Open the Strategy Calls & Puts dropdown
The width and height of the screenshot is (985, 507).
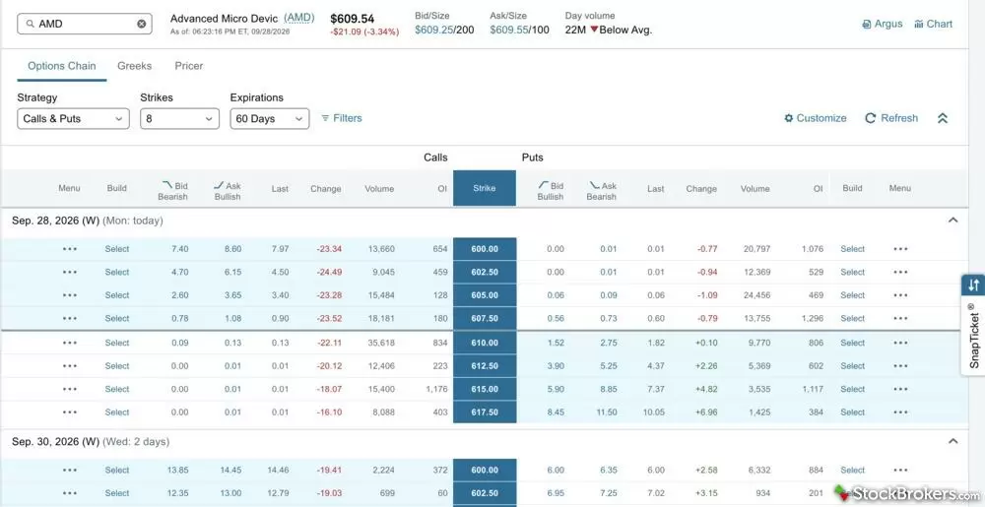pyautogui.click(x=74, y=118)
